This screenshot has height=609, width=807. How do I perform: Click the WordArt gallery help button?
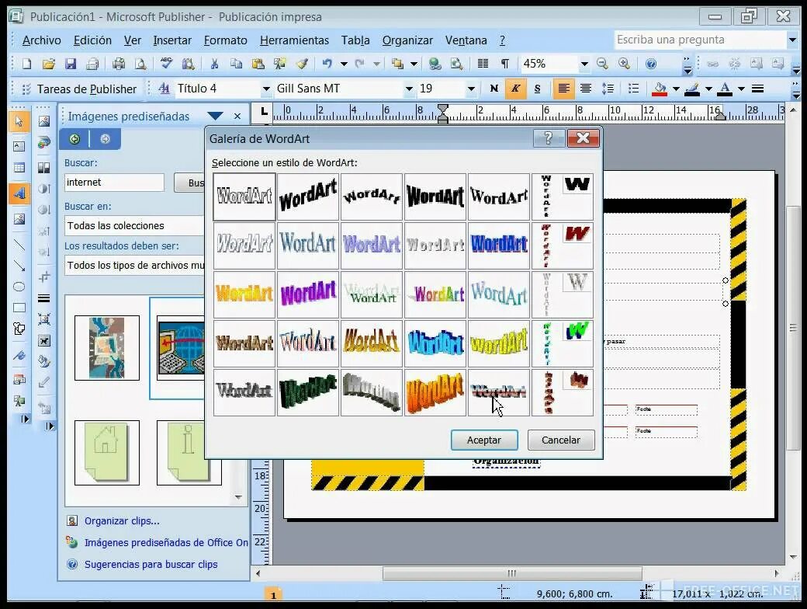548,138
